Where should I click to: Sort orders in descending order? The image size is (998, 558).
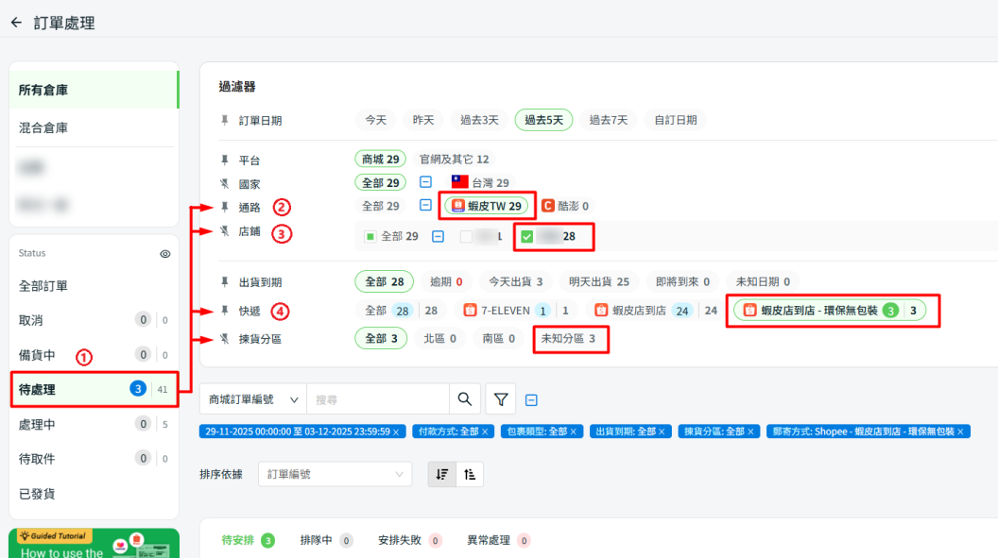pos(441,475)
